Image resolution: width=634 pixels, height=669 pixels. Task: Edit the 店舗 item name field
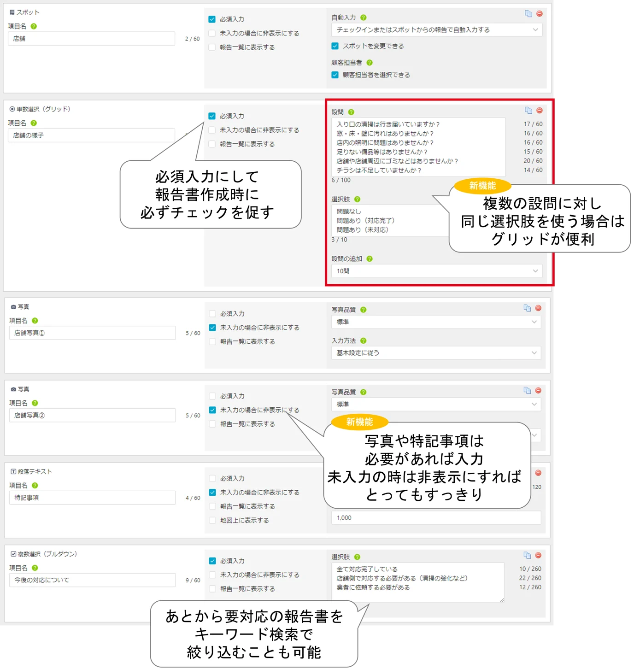click(91, 39)
